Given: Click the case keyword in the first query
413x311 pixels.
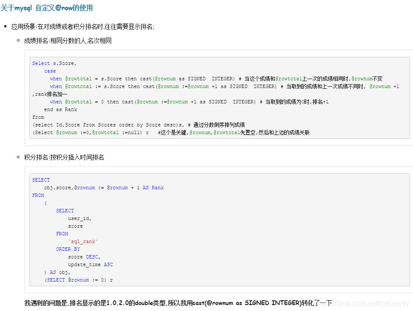Looking at the screenshot, I should click(50, 70).
